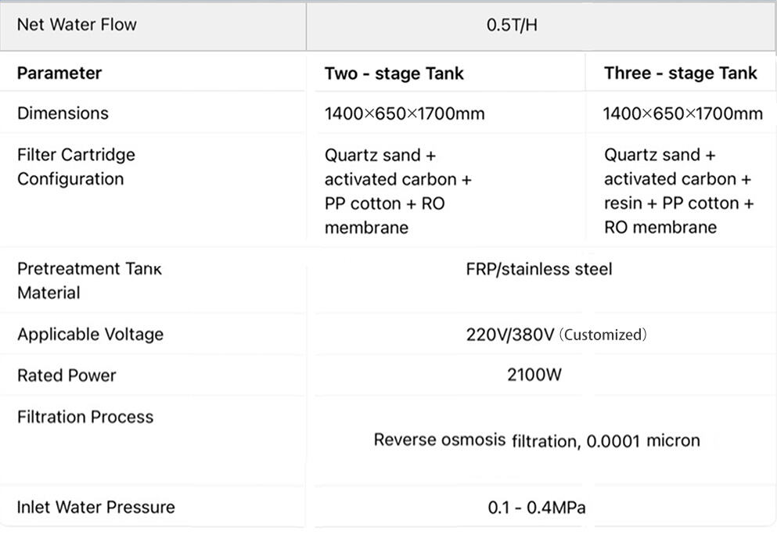The width and height of the screenshot is (777, 549).
Task: Click the Filter Cartridge Configuration label
Action: pyautogui.click(x=76, y=167)
